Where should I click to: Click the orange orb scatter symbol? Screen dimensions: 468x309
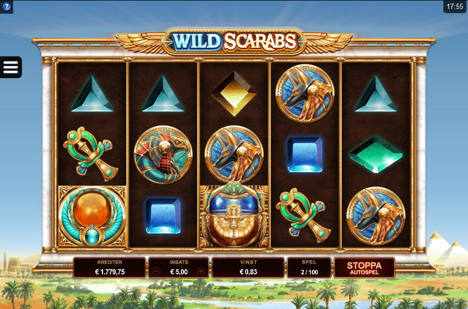(92, 216)
